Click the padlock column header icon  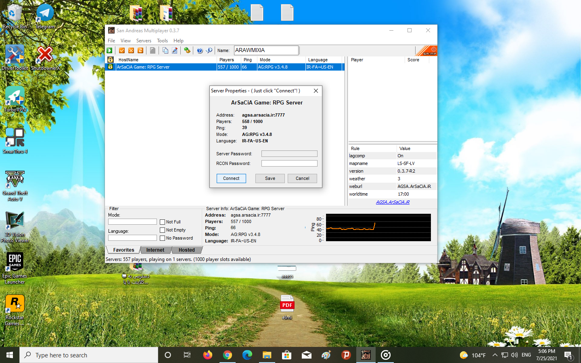pos(110,60)
